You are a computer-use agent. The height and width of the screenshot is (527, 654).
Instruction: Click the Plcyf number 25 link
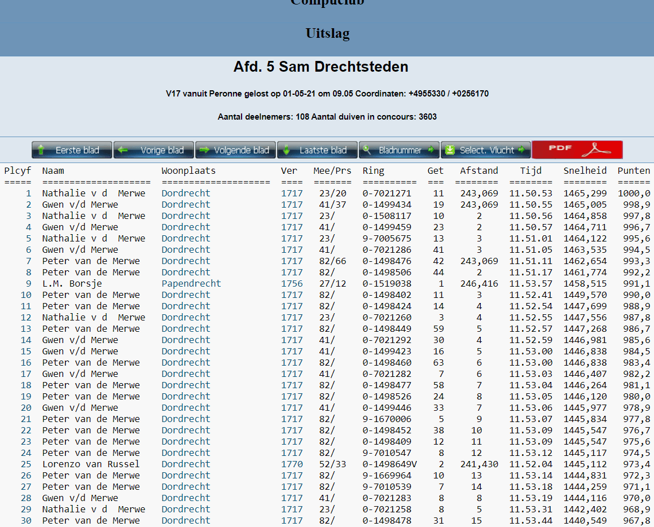(26, 464)
